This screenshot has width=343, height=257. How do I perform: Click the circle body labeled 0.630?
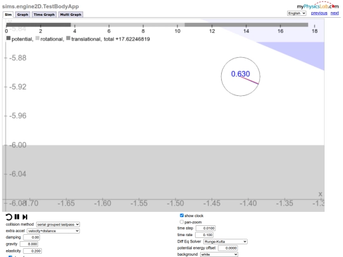[240, 77]
